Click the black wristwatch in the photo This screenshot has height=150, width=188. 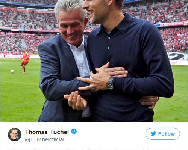pyautogui.click(x=111, y=83)
